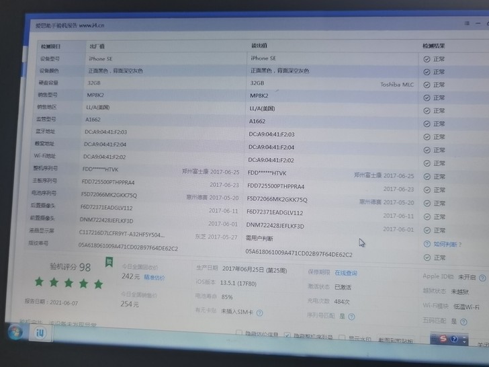Click the 截图到剪贴板 button

[396, 341]
